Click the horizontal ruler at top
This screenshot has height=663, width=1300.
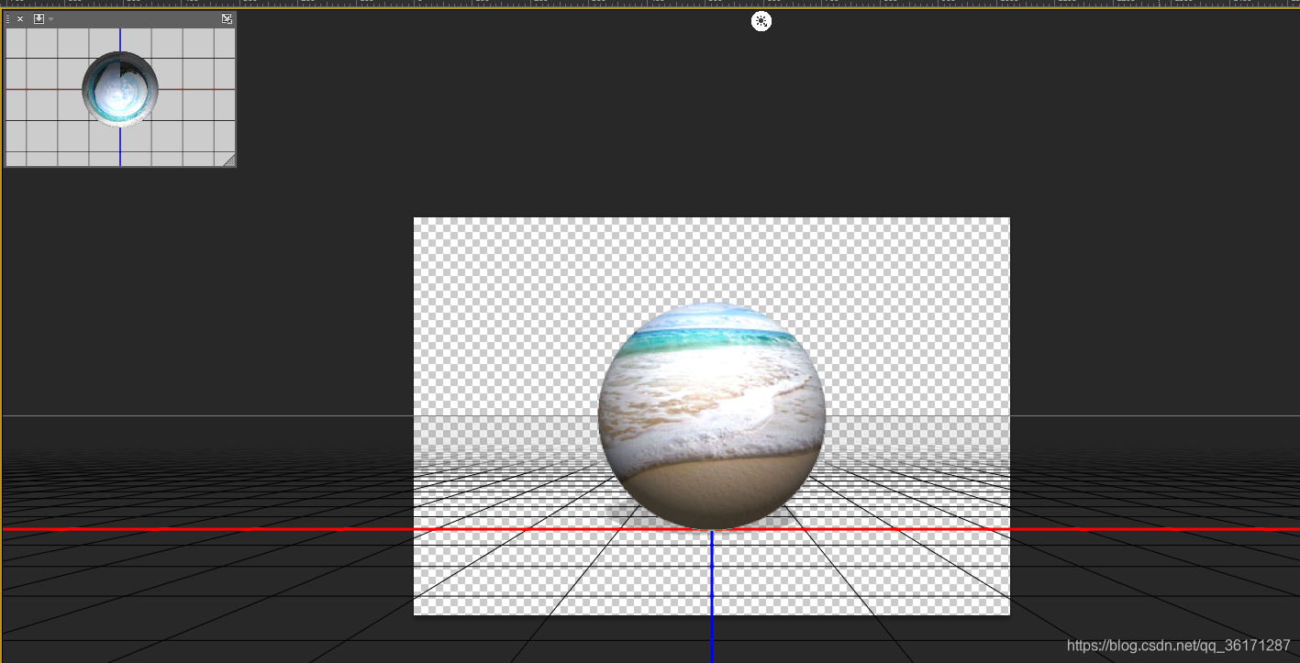pyautogui.click(x=650, y=4)
